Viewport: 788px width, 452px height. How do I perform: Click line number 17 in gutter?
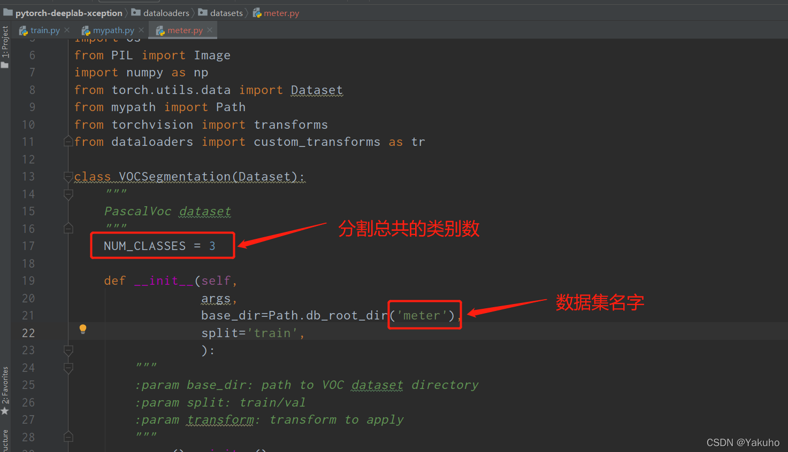(x=28, y=246)
